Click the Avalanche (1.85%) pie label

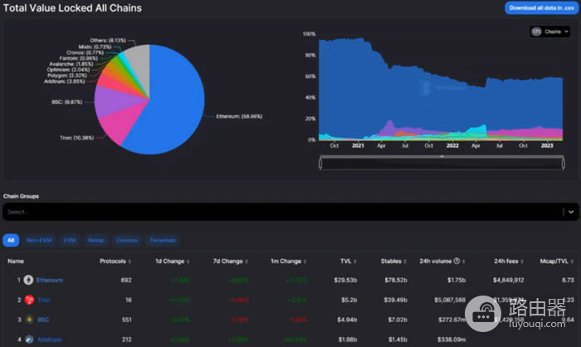coord(71,64)
